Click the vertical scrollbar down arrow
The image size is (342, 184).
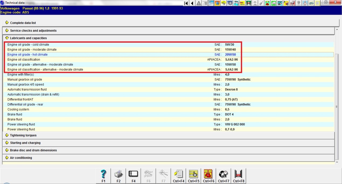click(337, 162)
